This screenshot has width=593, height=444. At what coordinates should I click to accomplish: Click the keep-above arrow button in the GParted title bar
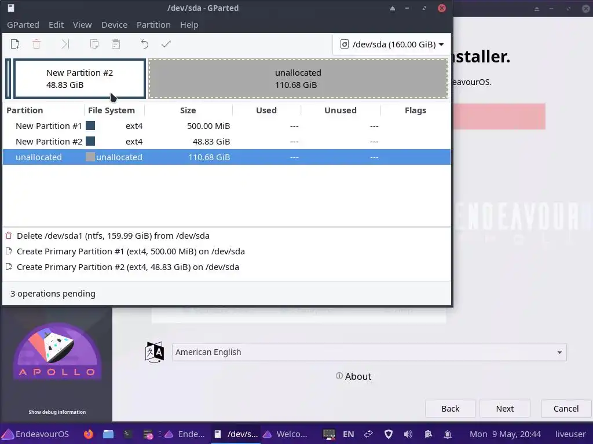point(393,8)
